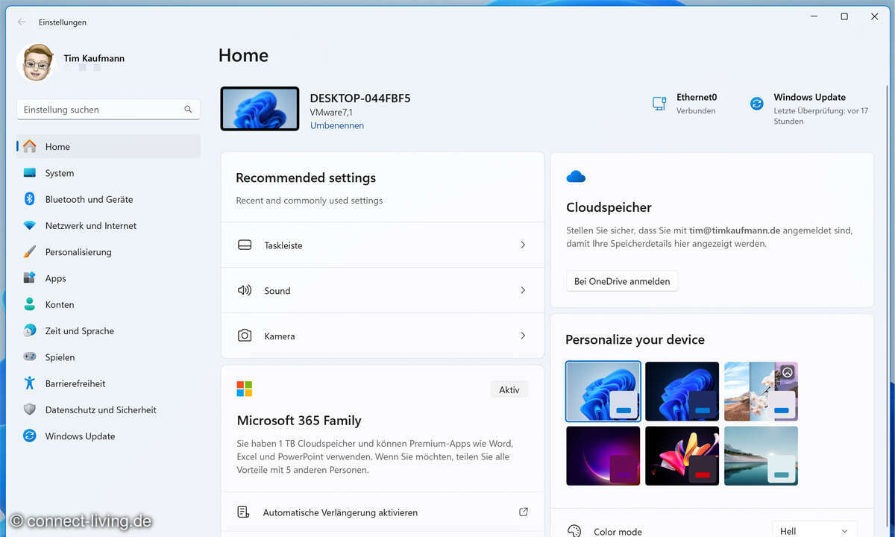The image size is (895, 537).
Task: Select the spotlight landscape theme
Action: point(761,392)
